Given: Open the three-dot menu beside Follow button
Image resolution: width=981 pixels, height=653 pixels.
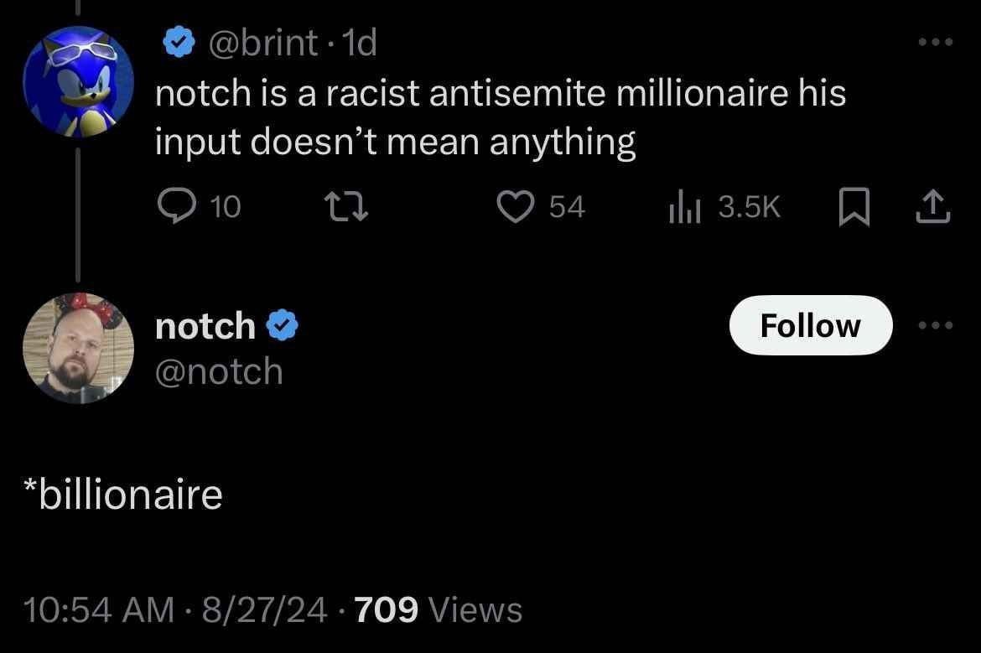Looking at the screenshot, I should (x=936, y=325).
